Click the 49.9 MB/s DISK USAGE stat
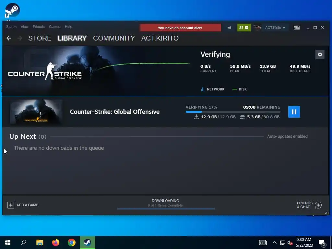The width and height of the screenshot is (332, 249). click(300, 68)
